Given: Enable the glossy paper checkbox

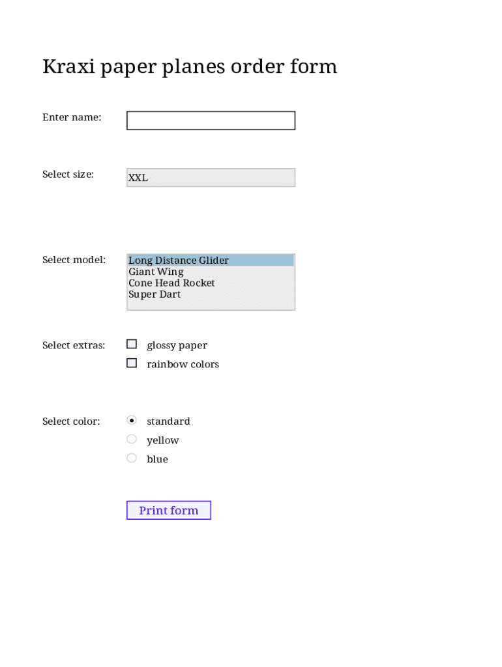Looking at the screenshot, I should click(132, 344).
